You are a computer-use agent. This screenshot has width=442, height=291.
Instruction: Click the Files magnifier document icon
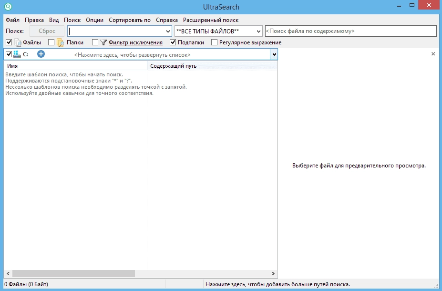(x=18, y=42)
